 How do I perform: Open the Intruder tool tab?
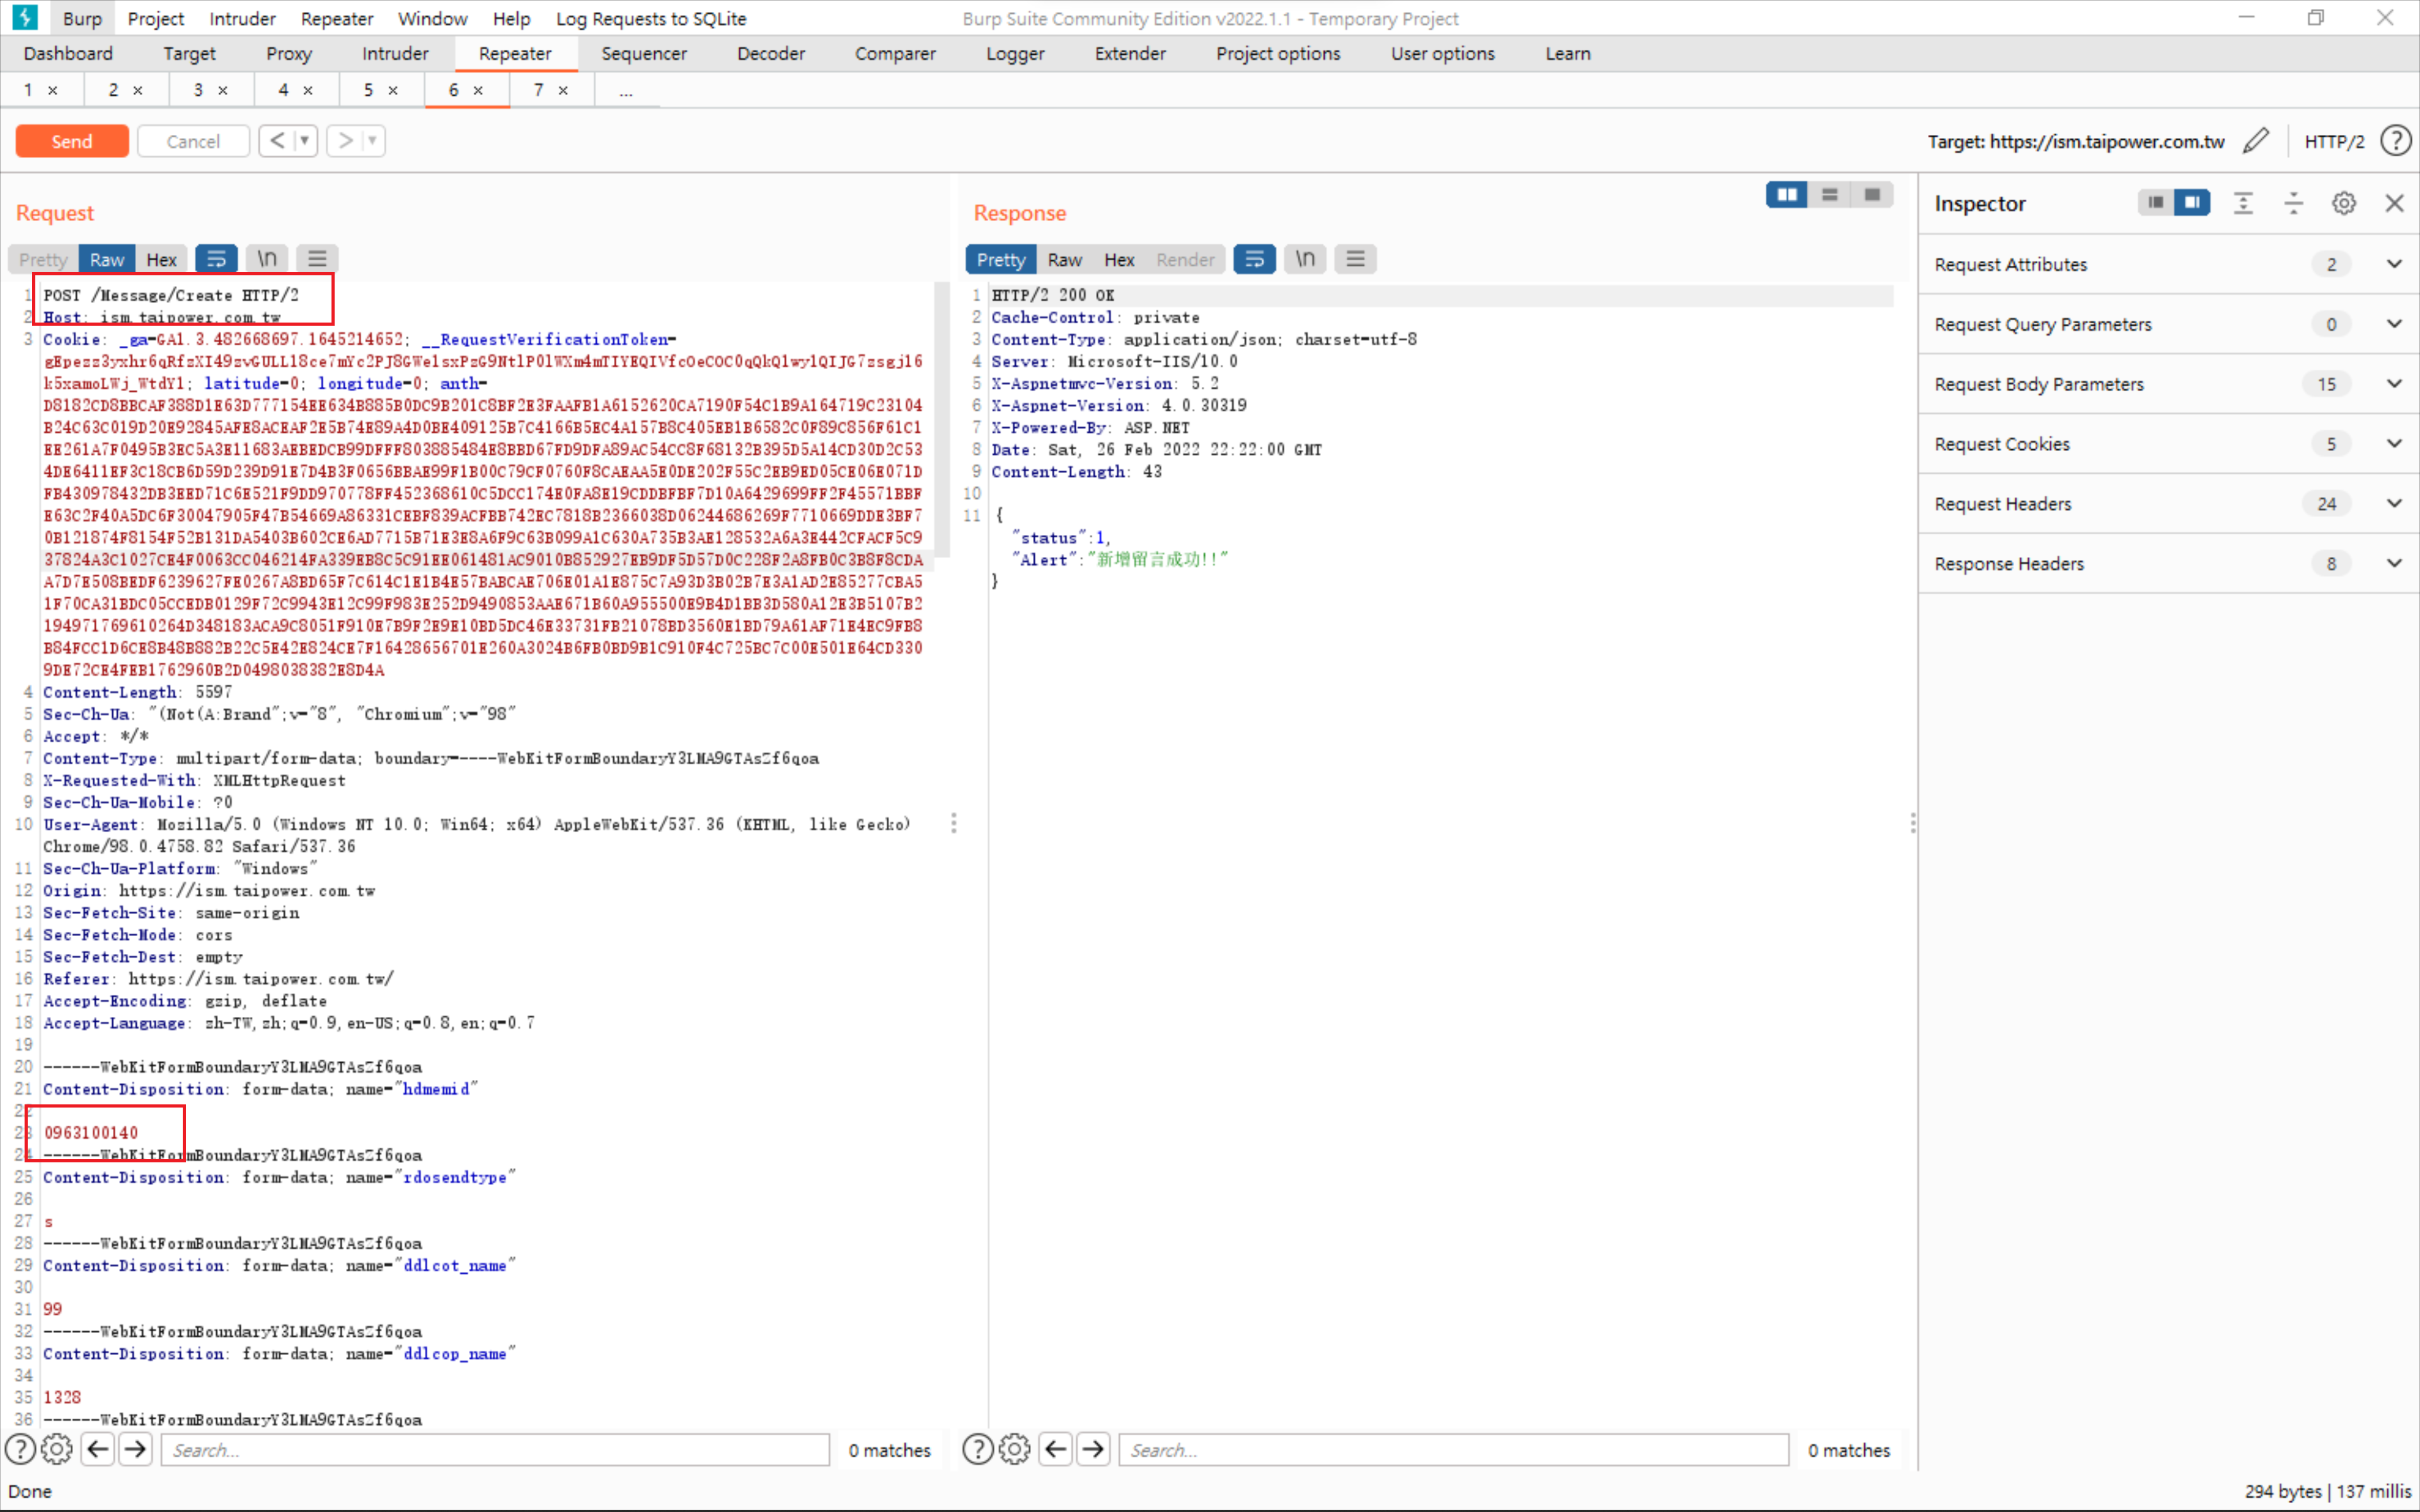(x=395, y=54)
